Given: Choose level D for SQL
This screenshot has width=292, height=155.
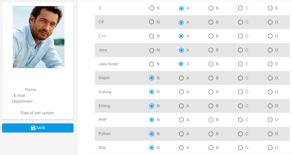Looking at the screenshot, I should coord(270,148).
